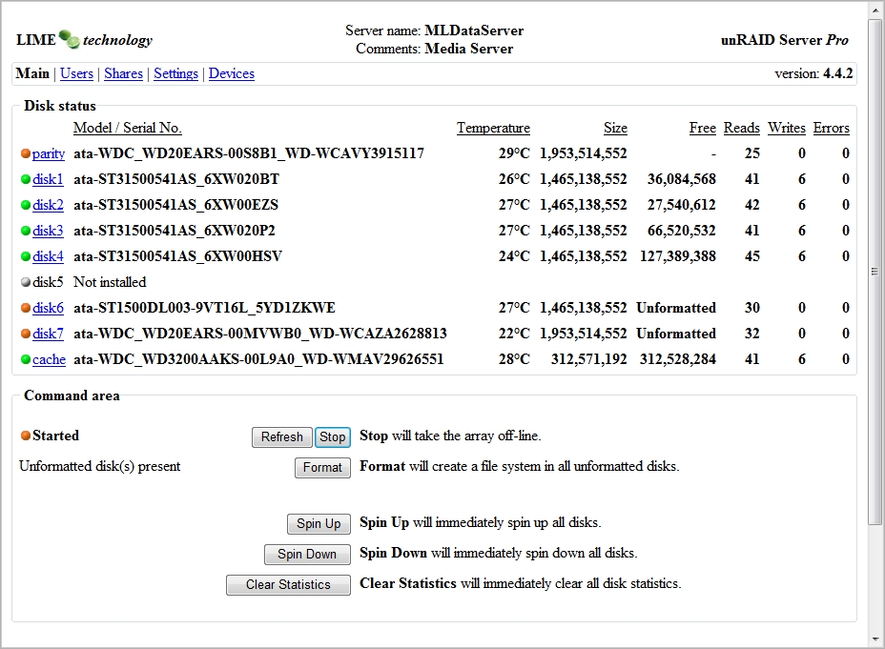Click the orange Started status indicator
Viewport: 885px width, 649px height.
coord(26,436)
